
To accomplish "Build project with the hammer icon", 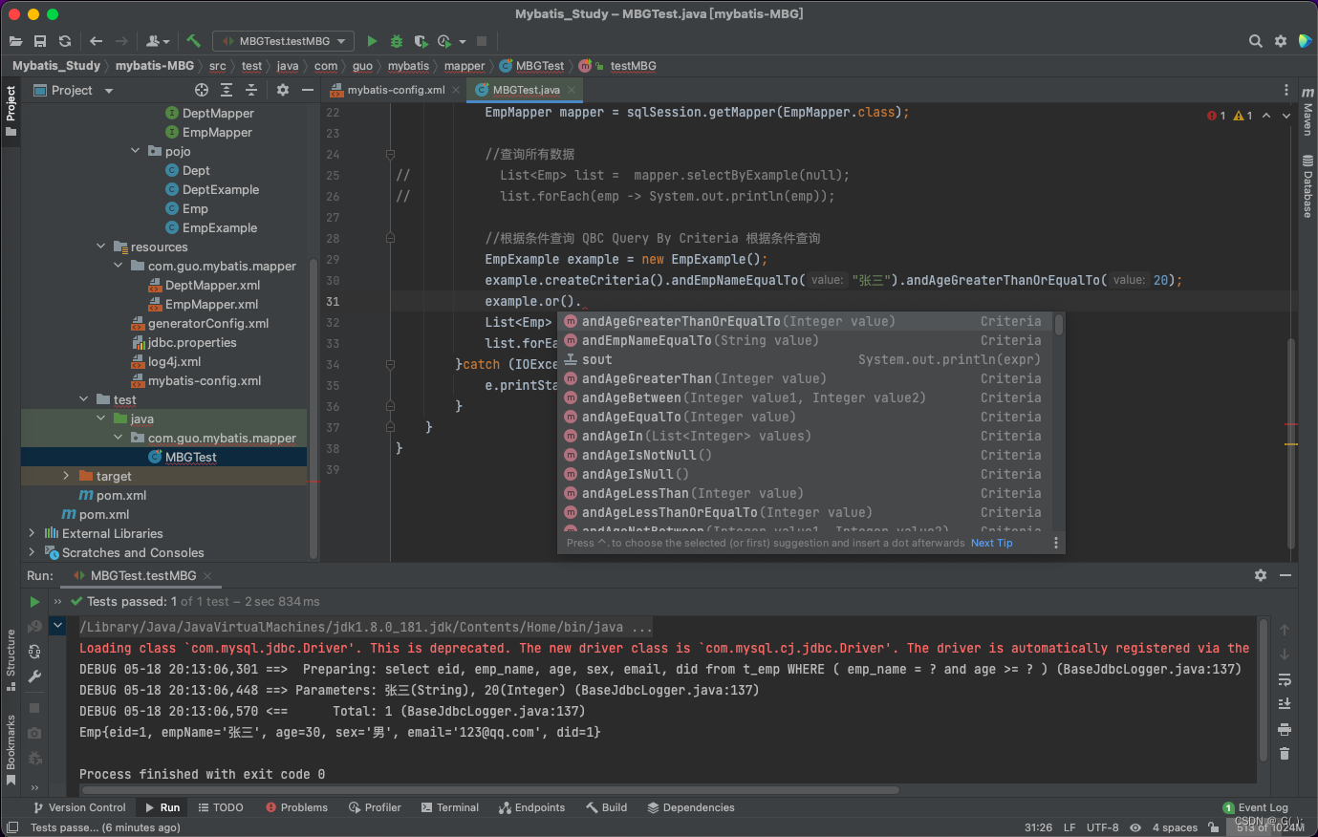I will [x=193, y=41].
